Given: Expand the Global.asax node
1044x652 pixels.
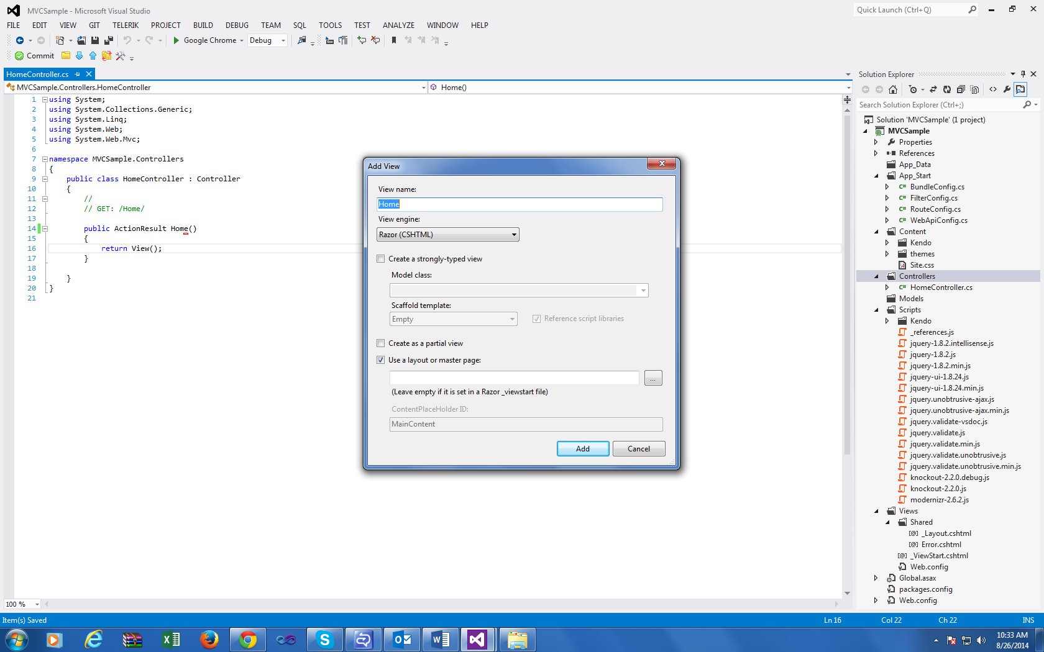Looking at the screenshot, I should coord(876,578).
